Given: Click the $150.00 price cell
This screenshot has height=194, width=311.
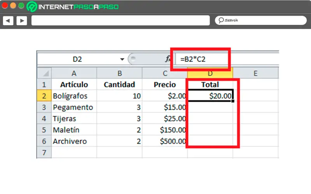Looking at the screenshot, I should pos(165,130).
